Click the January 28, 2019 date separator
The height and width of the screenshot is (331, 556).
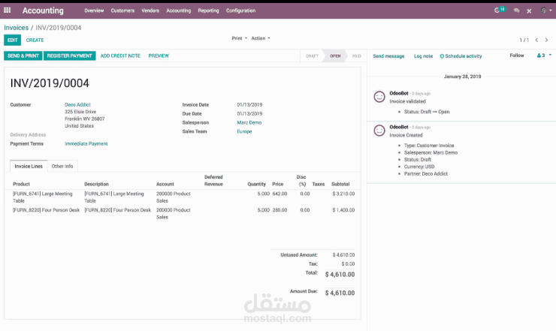coord(462,77)
